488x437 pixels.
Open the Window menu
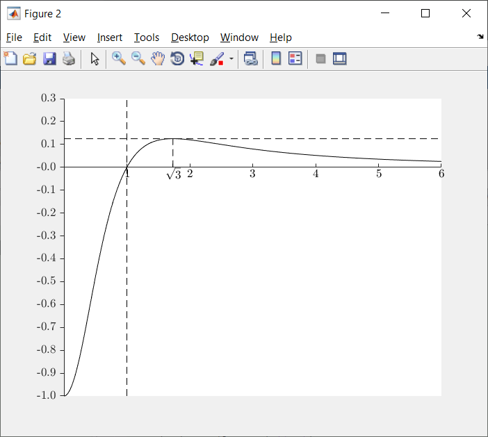click(239, 38)
